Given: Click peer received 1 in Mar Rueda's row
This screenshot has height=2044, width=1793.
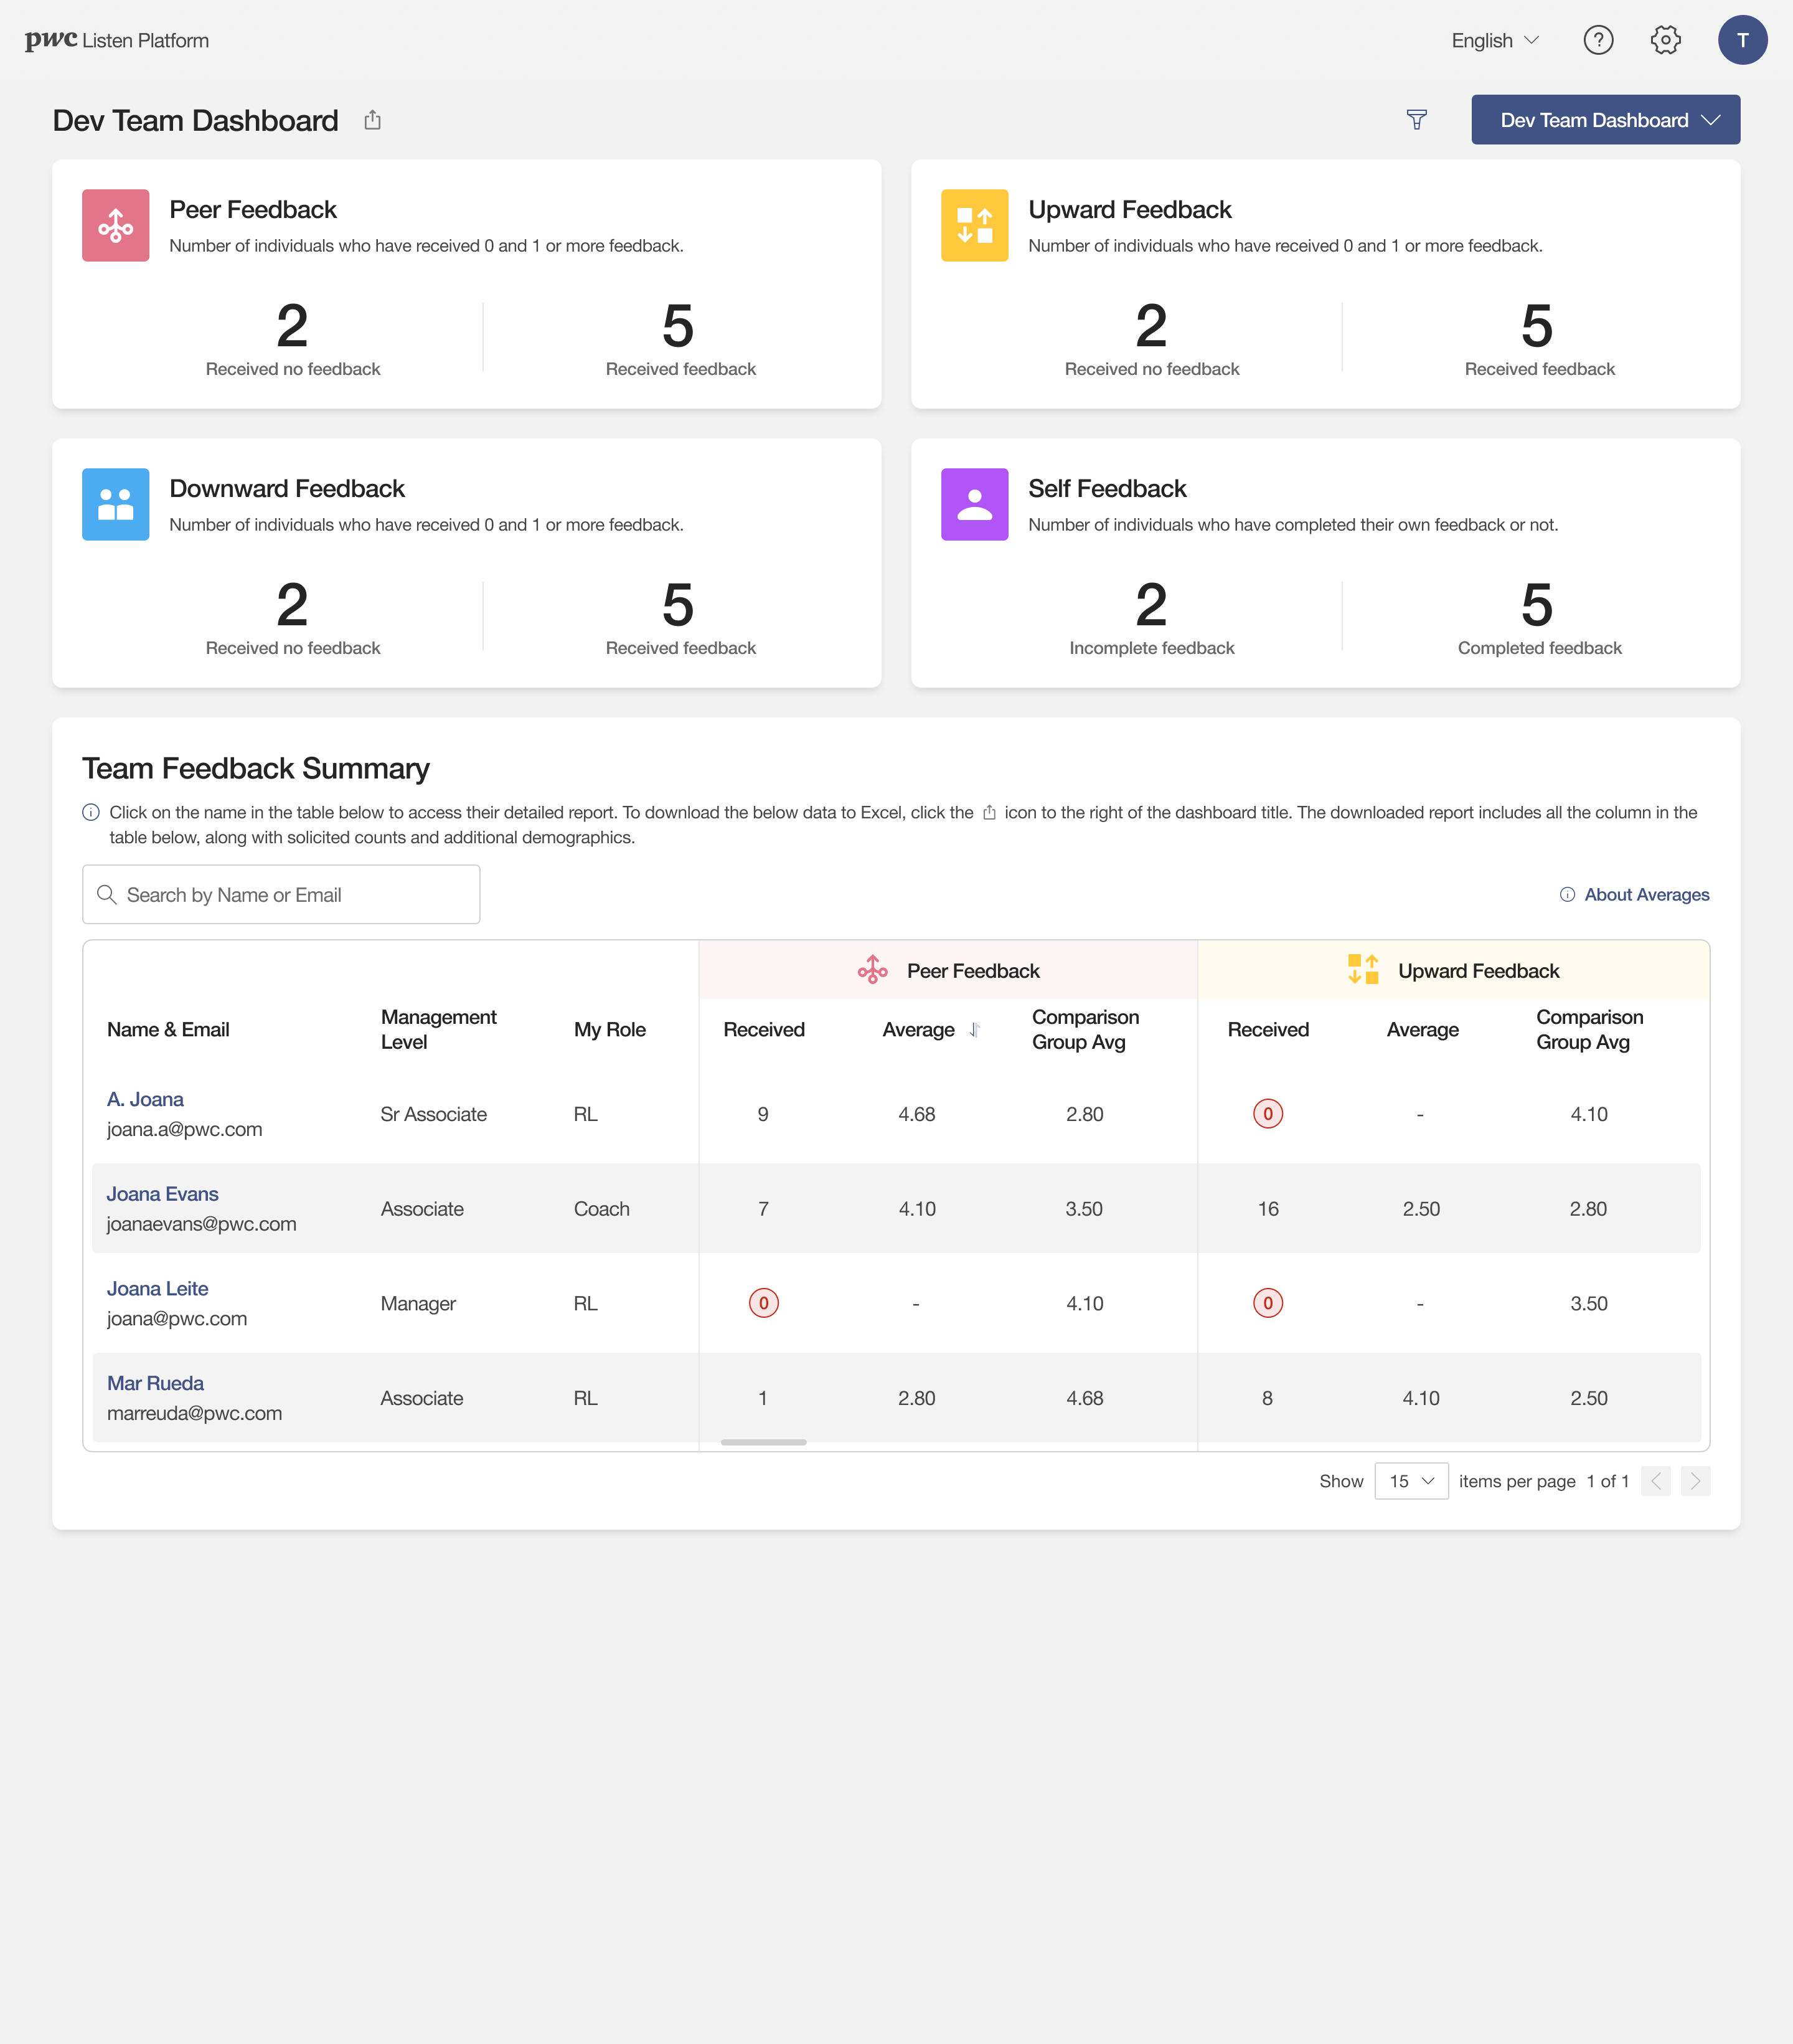Looking at the screenshot, I should [763, 1398].
